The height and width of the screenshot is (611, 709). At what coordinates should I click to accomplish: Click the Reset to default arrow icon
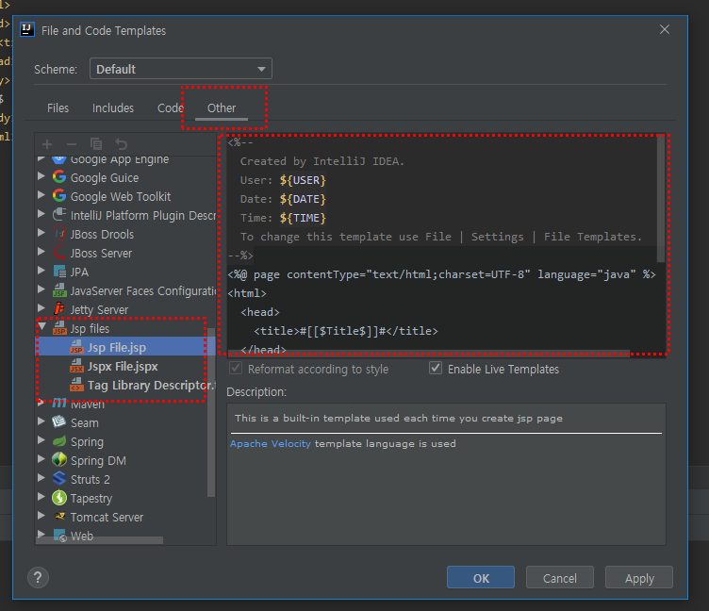pyautogui.click(x=121, y=144)
